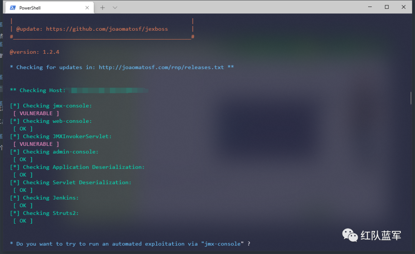Click the '@version: 1.2.4' text
The image size is (415, 254).
tap(35, 52)
